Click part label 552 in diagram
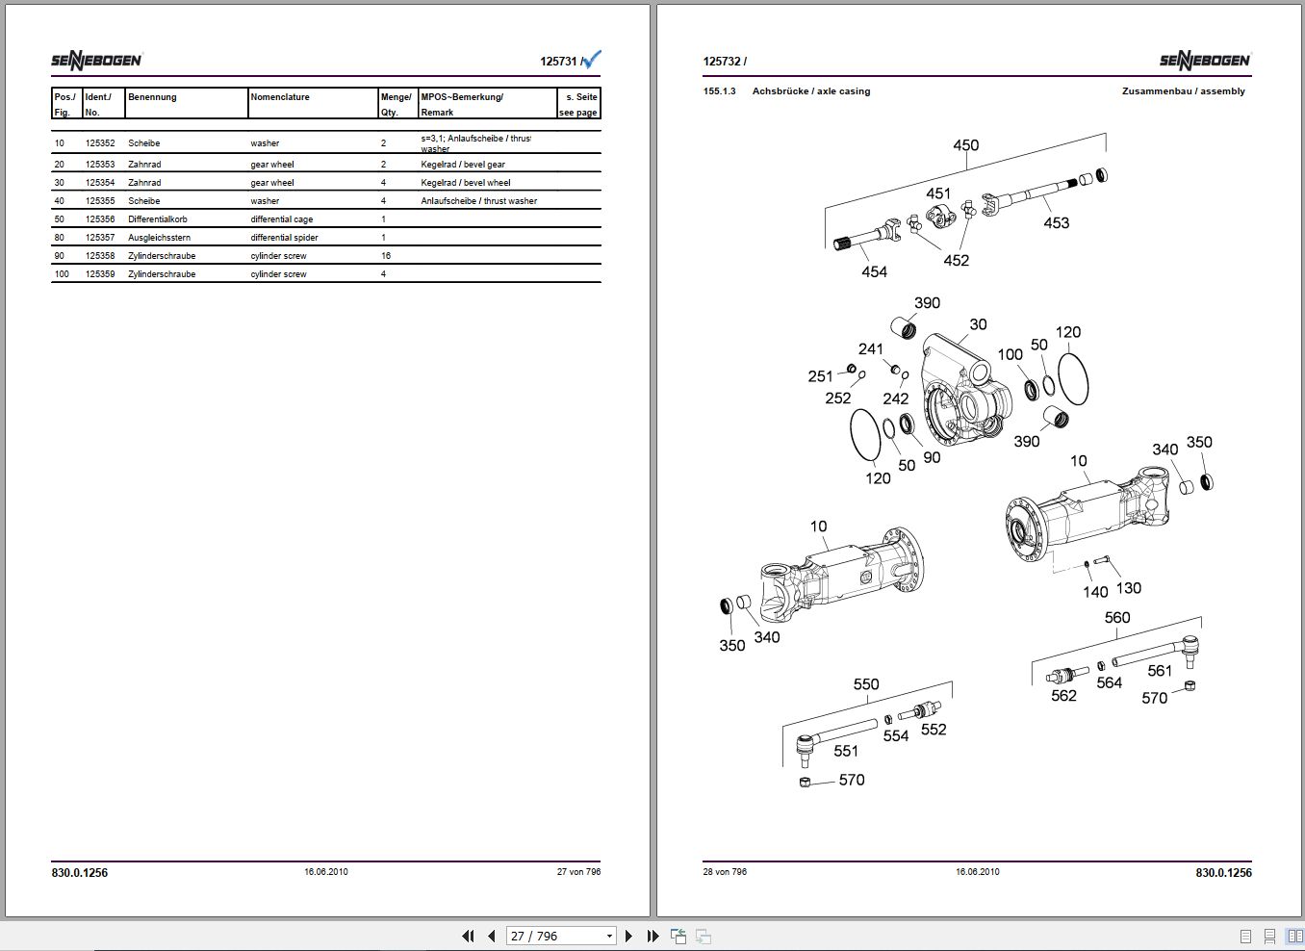This screenshot has width=1305, height=951. (x=934, y=731)
